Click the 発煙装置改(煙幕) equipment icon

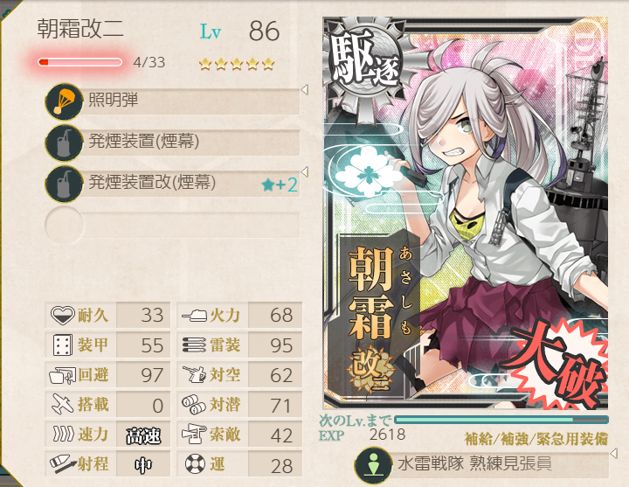pyautogui.click(x=64, y=184)
